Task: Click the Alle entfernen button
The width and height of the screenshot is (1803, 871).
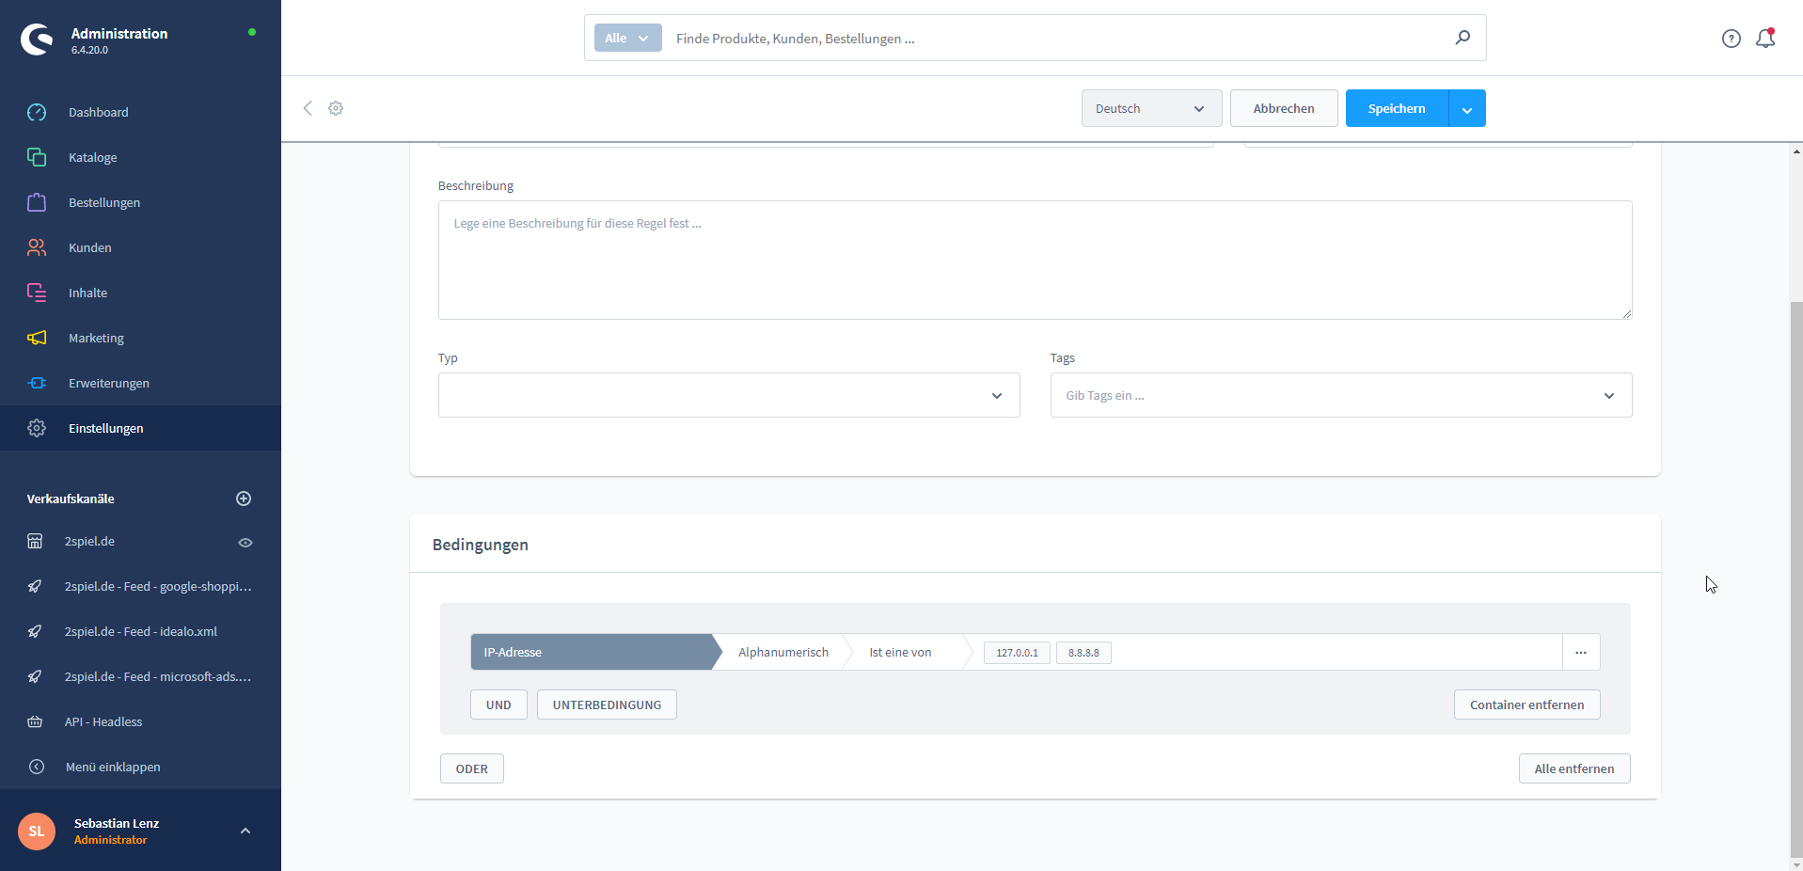Action: coord(1574,768)
